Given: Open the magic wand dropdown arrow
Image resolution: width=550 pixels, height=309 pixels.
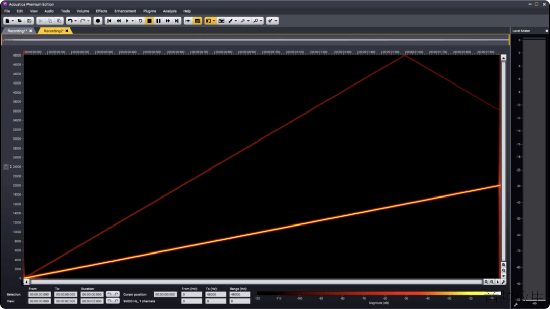Looking at the screenshot, I should 249,21.
